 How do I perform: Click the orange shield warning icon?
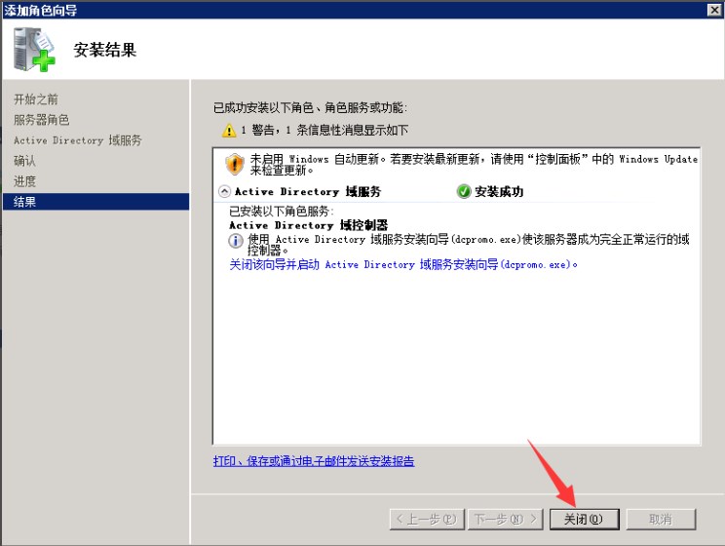235,164
